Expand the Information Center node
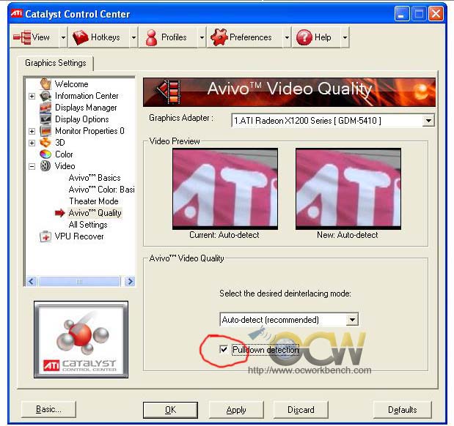Screen dimensions: 454x426 coord(32,96)
